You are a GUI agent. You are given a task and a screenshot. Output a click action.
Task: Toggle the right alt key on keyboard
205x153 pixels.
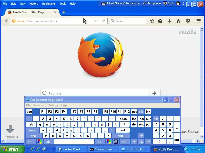[x=100, y=142]
